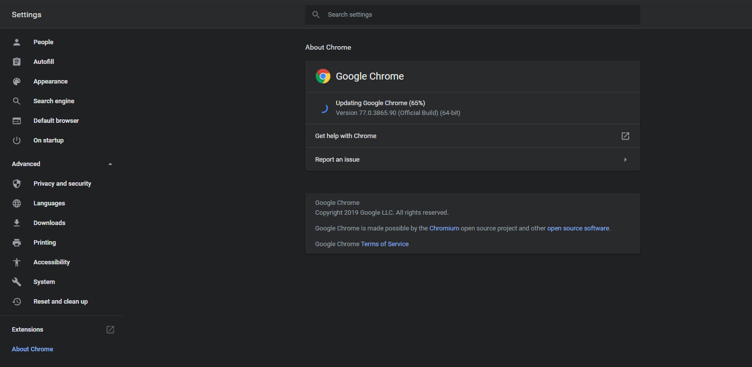Click the System wrench icon
The height and width of the screenshot is (367, 752).
17,282
